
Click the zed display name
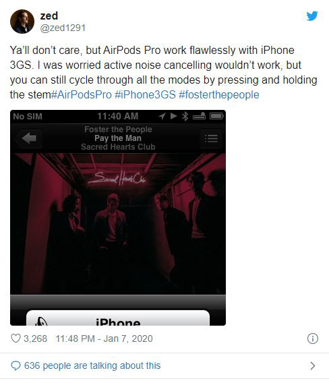pyautogui.click(x=49, y=16)
